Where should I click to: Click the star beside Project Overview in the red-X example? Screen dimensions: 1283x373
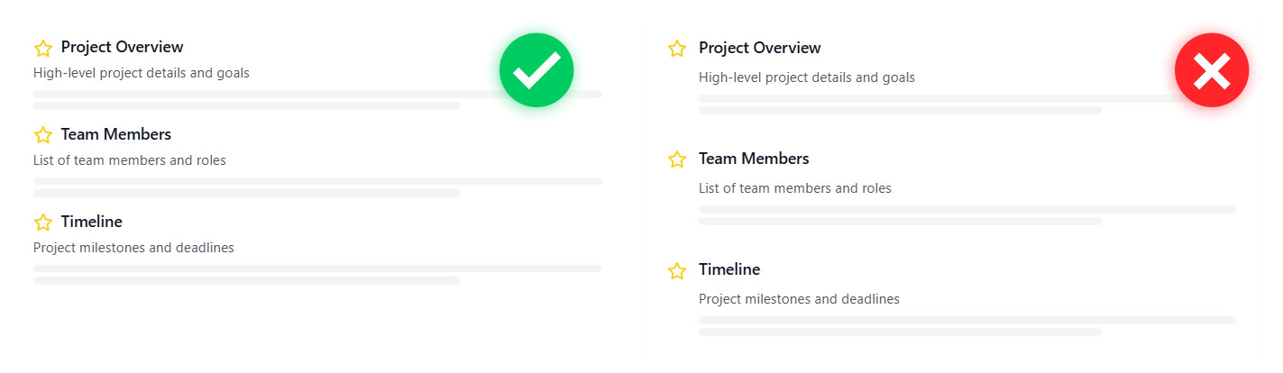(x=677, y=49)
